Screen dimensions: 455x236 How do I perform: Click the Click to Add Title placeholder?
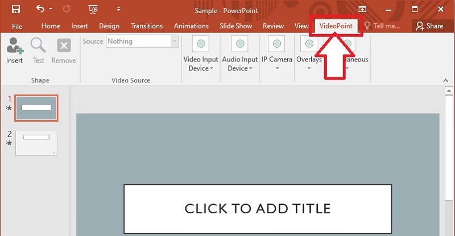(x=257, y=208)
